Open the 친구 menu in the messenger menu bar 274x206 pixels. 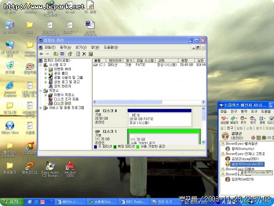[233, 112]
